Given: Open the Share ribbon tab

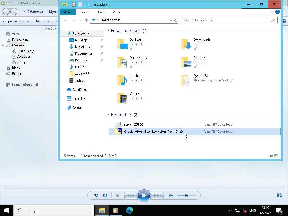Looking at the screenshot, I should 100,12.
